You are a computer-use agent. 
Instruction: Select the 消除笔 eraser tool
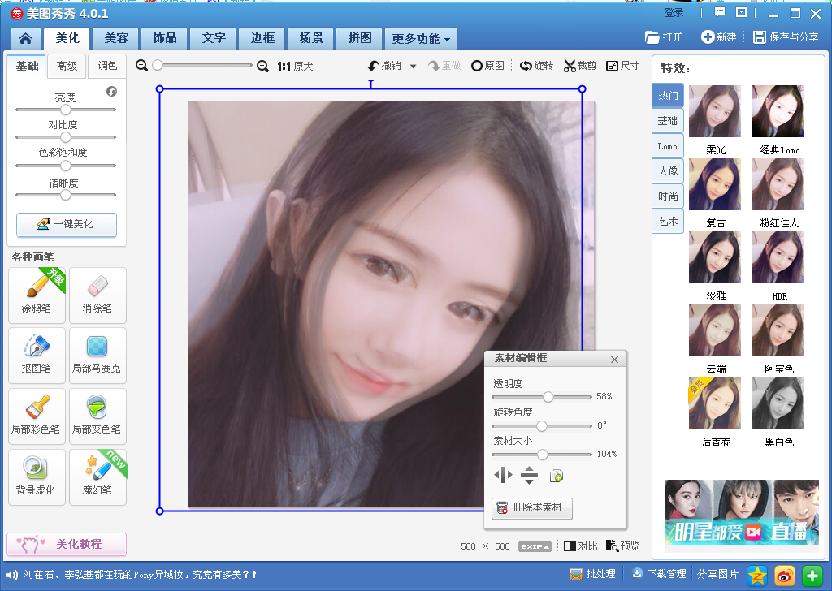pyautogui.click(x=97, y=295)
